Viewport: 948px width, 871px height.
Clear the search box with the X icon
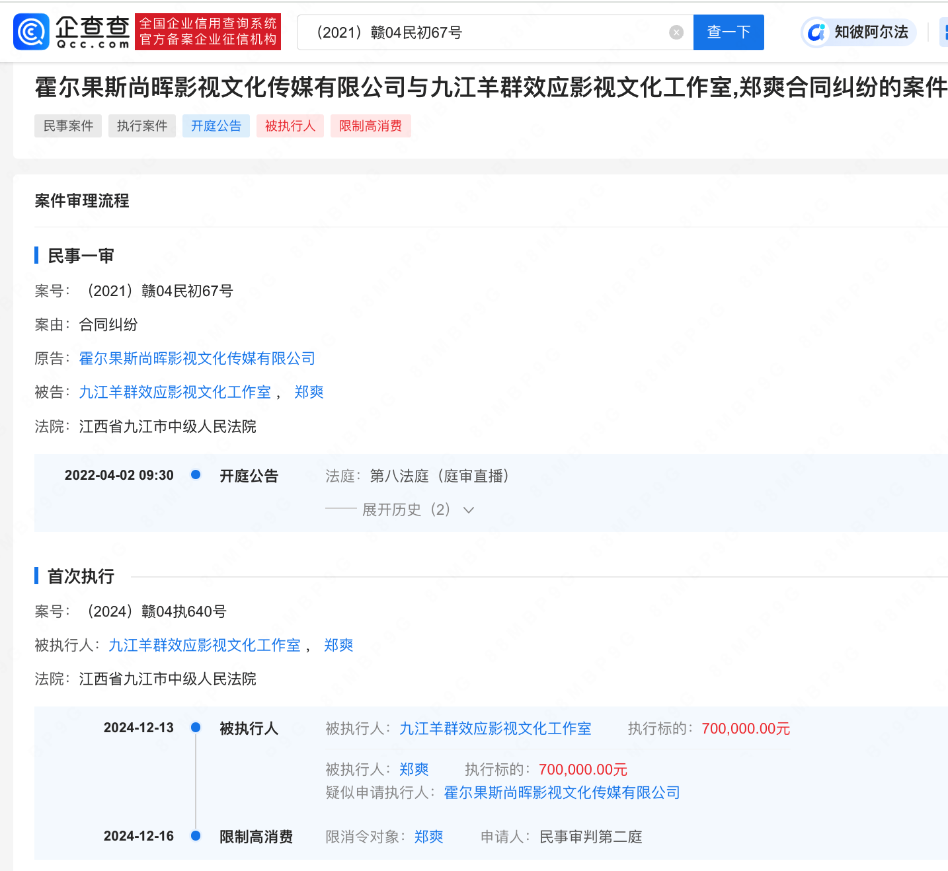pyautogui.click(x=676, y=32)
